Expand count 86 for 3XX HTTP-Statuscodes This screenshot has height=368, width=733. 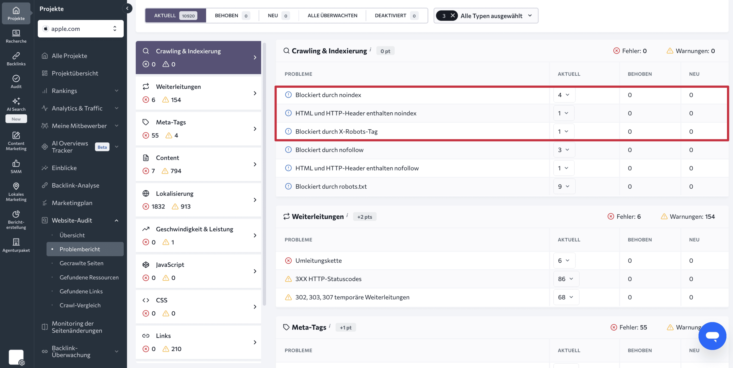(566, 279)
